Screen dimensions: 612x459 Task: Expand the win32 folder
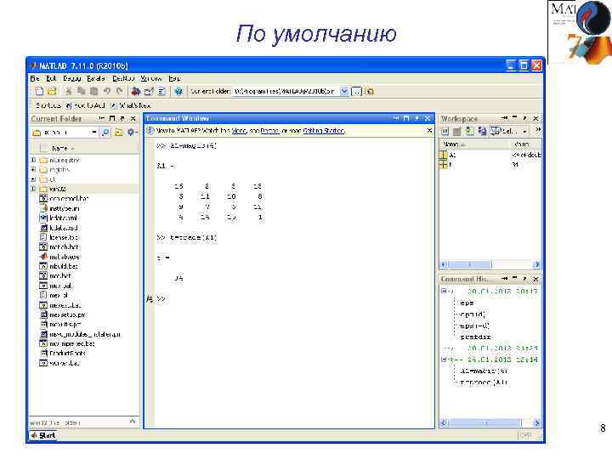point(33,189)
